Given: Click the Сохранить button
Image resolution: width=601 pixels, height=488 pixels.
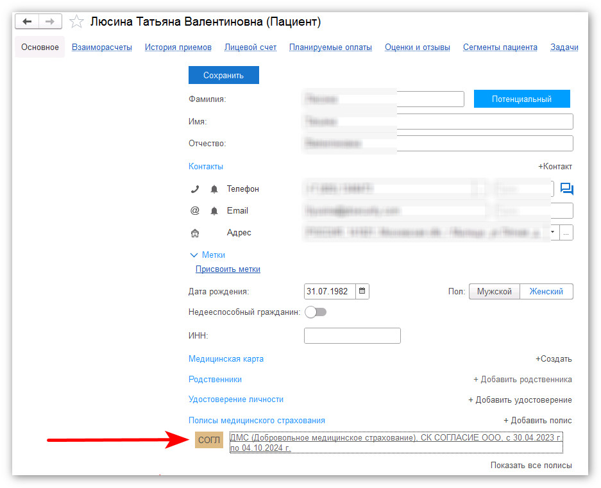Looking at the screenshot, I should (x=223, y=75).
